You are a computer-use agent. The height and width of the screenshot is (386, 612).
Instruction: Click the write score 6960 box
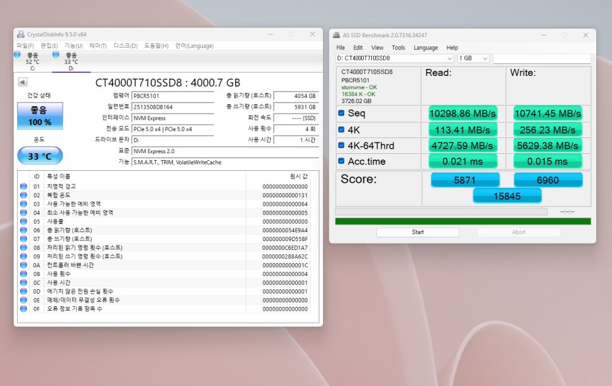click(548, 180)
